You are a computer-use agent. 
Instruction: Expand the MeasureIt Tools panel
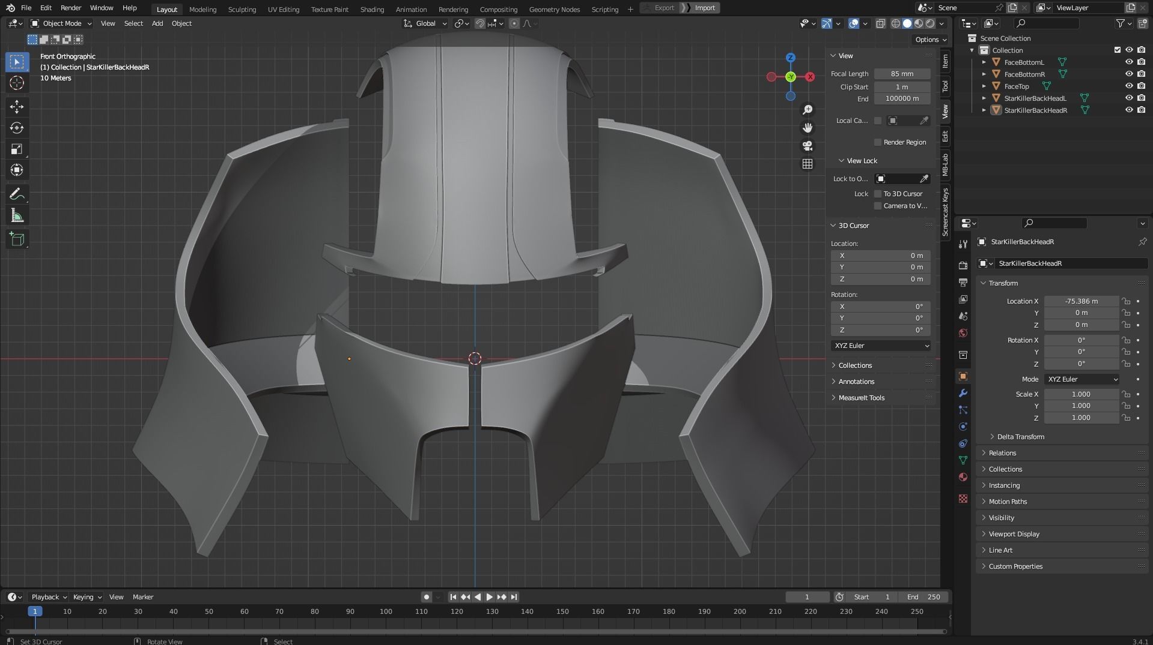861,398
